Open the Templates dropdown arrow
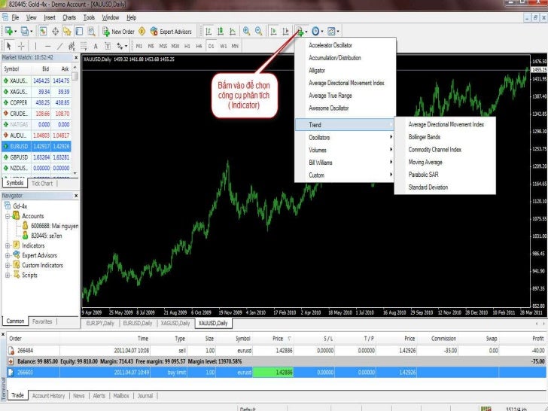This screenshot has height=411, width=548. tap(338, 32)
